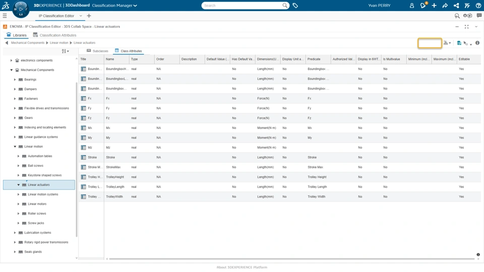Screen dimensions: 484x272
Task: Open the Subclasses tab
Action: pyautogui.click(x=97, y=51)
